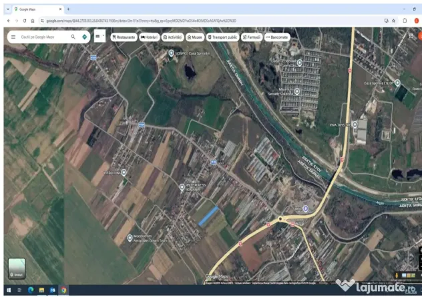Open directions with the blue diamond icon
Viewport: 422px width, 297px height.
[85, 37]
